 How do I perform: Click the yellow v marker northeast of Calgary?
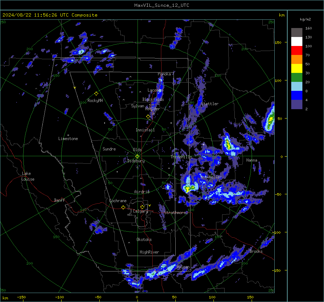pos(150,205)
